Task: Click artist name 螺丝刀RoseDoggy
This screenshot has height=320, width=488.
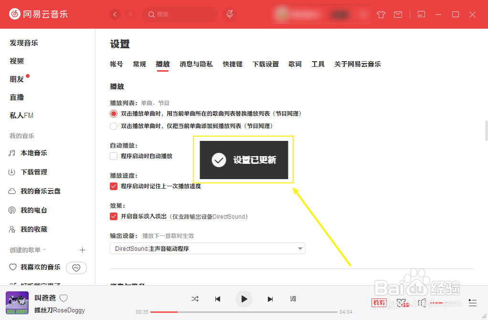Action: coord(59,310)
